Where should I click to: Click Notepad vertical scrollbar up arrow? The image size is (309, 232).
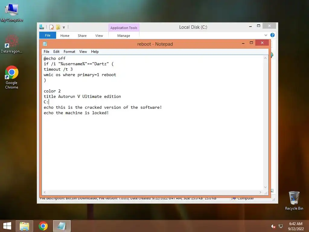[x=265, y=58]
